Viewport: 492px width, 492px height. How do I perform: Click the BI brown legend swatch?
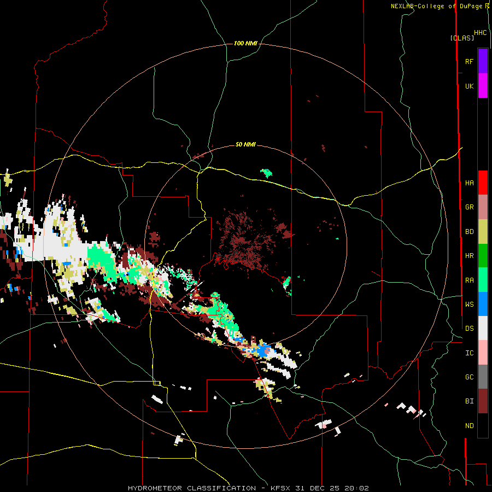[483, 401]
